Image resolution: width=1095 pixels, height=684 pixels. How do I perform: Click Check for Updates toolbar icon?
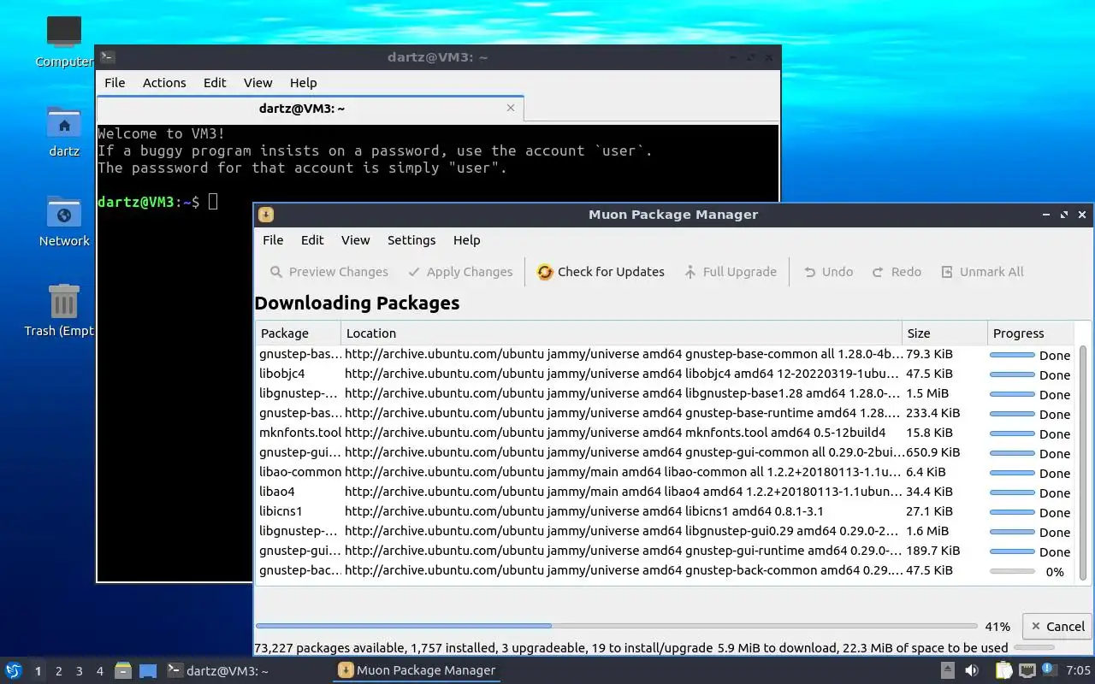tap(545, 272)
